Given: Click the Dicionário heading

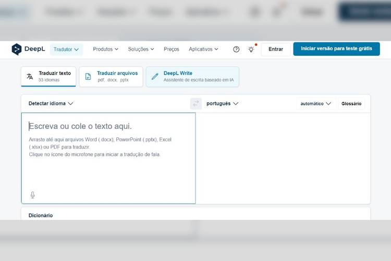Looking at the screenshot, I should click(41, 215).
